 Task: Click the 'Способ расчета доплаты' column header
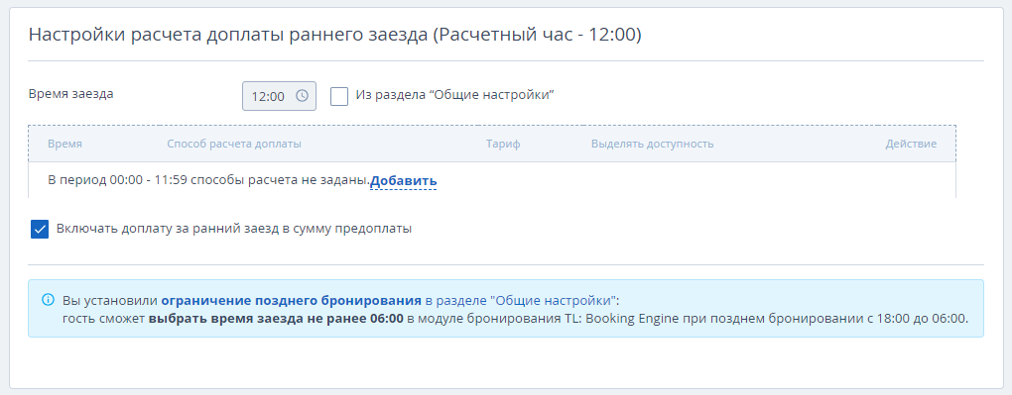coord(234,144)
